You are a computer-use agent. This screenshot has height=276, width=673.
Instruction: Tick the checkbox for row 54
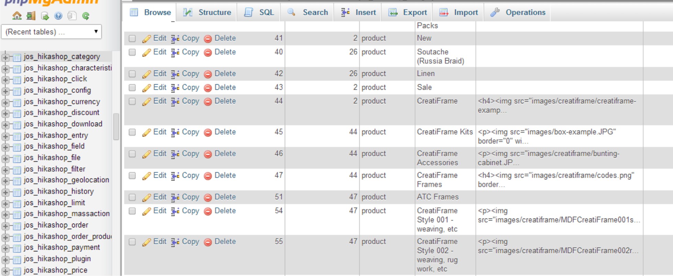132,211
